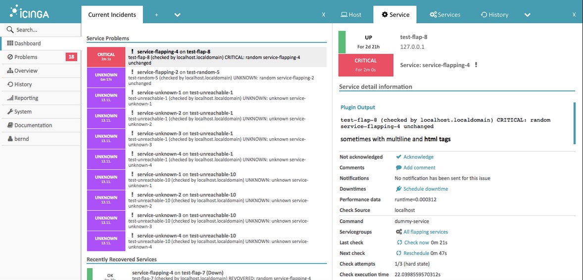
Task: Click the user icon beside bernd
Action: 10,139
